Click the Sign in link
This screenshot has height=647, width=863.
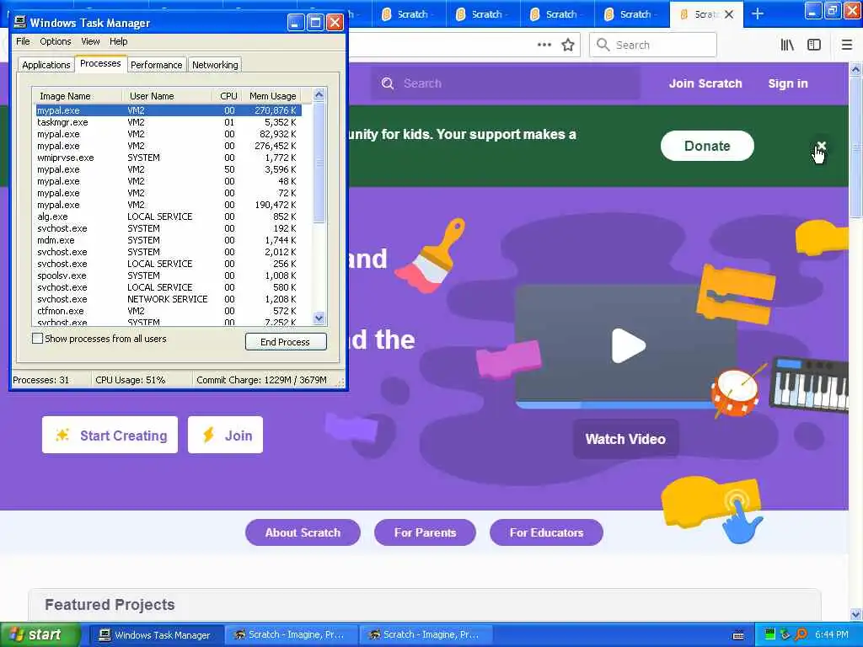tap(788, 83)
